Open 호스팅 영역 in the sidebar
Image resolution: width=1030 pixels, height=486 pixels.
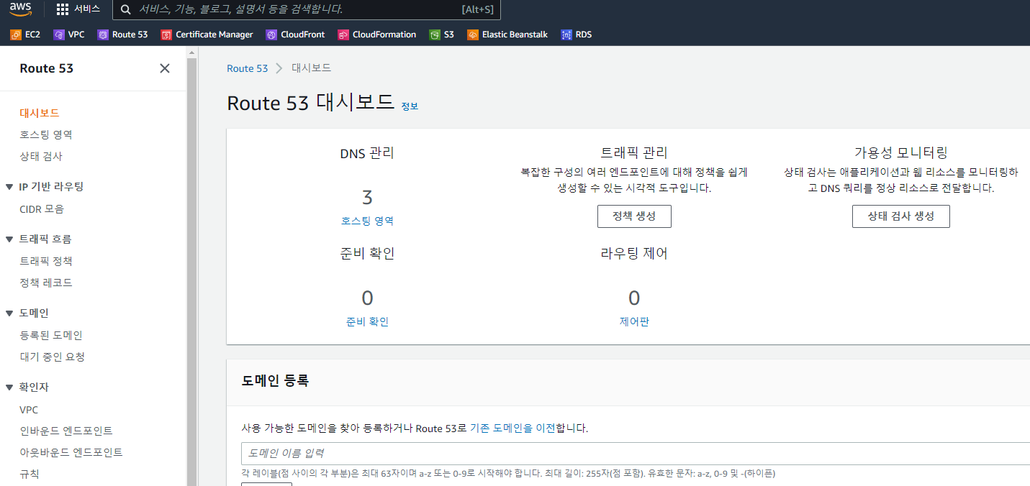(46, 134)
